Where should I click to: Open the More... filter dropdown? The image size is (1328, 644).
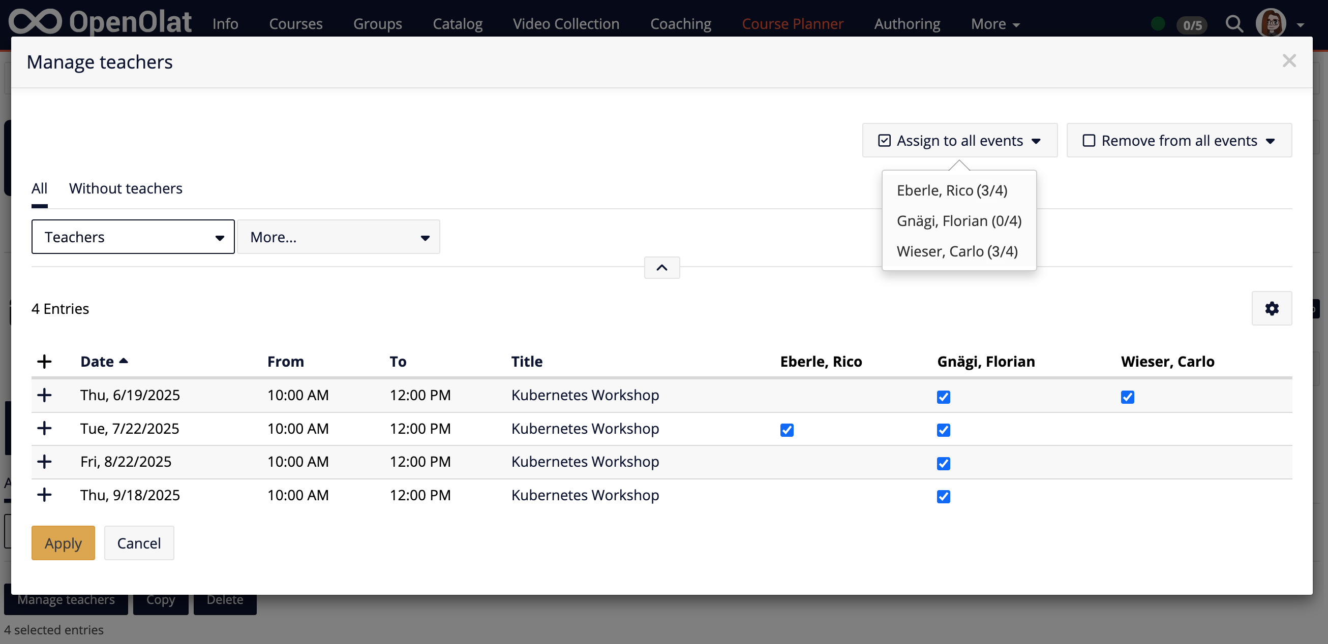pos(338,237)
